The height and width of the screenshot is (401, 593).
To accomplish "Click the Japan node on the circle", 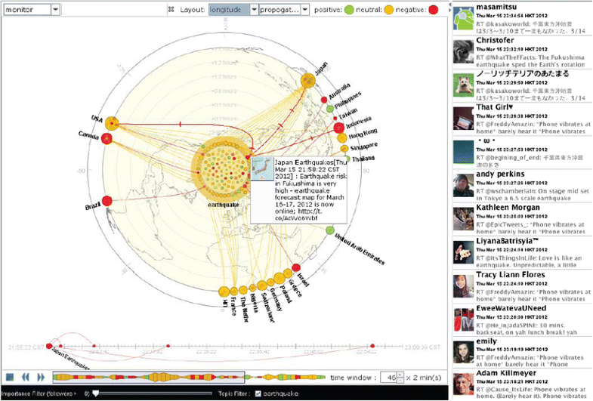I will coord(308,81).
